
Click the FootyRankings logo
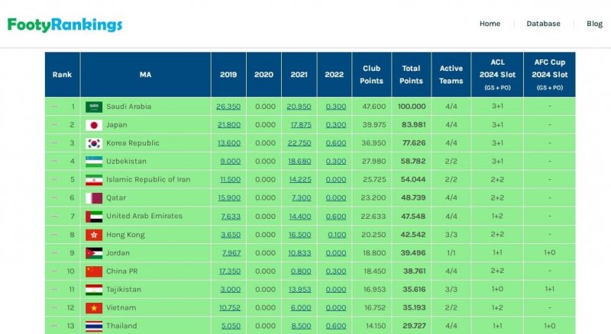click(65, 25)
